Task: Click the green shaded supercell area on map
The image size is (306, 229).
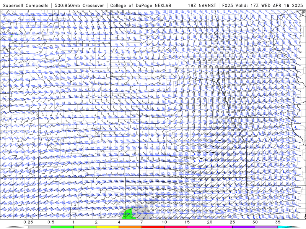Action: pos(128,214)
